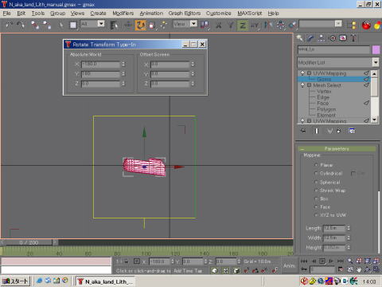Select the Vertex sub-object in Mesh Select
Screen dimensions: 382x287
[x=324, y=91]
